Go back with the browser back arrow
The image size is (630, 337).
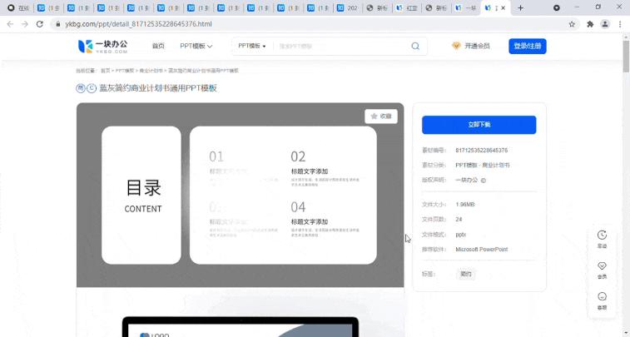pos(10,24)
